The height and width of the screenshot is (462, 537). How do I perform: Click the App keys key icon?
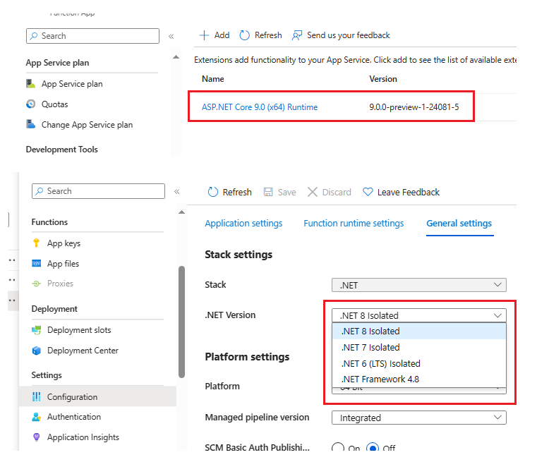click(36, 243)
